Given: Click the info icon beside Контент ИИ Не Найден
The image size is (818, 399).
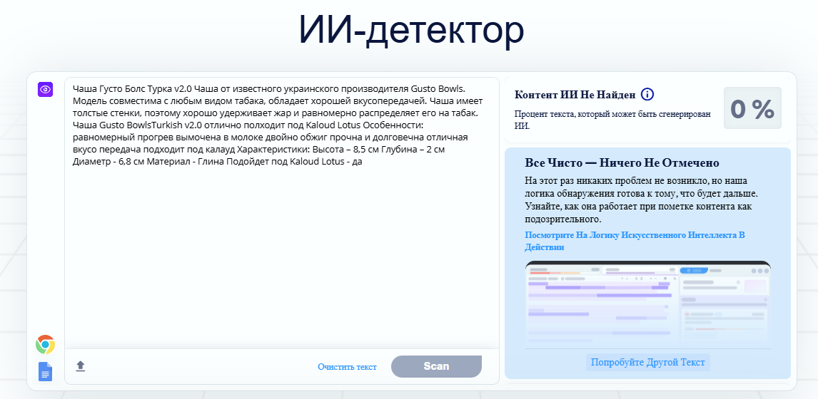Looking at the screenshot, I should 647,94.
